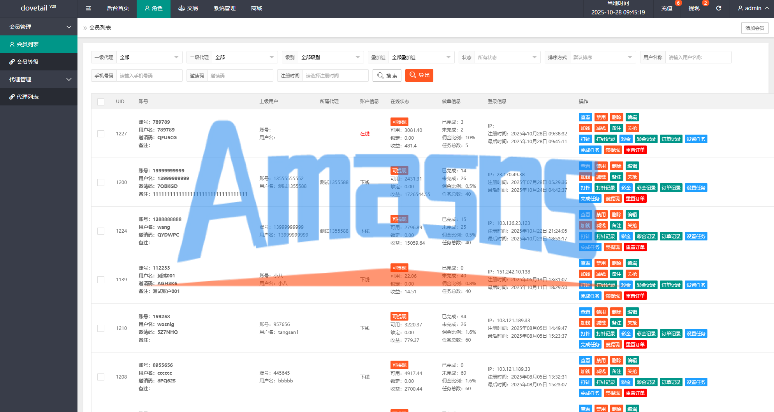Screen dimensions: 774x412
Task: Select the checkbox for UID 1227
Action: 101,134
